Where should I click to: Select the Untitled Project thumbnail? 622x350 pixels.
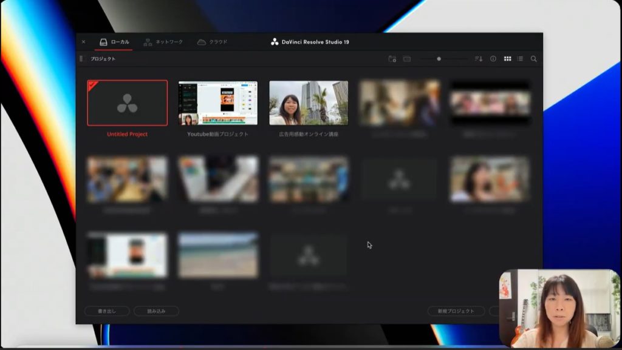click(x=128, y=103)
